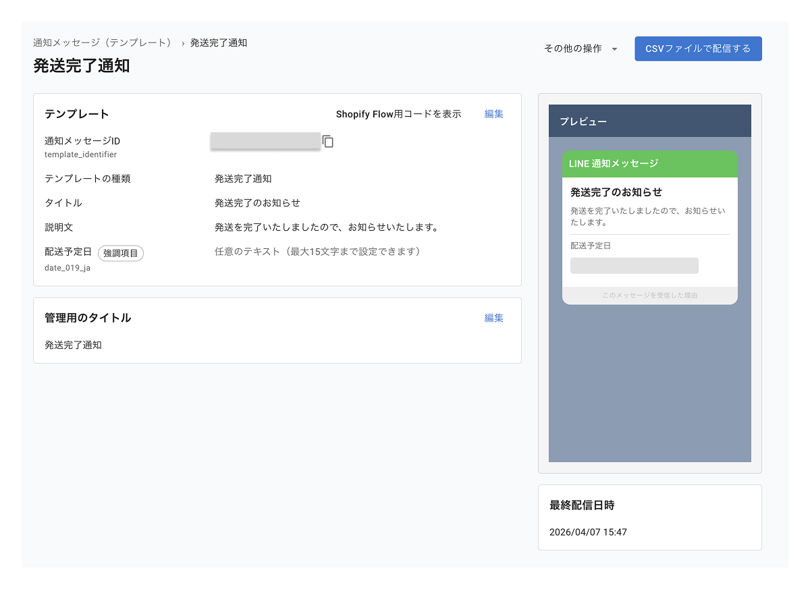Click このメッセージを受信した理由 in preview
Viewport: 810px width, 589px height.
click(x=650, y=296)
